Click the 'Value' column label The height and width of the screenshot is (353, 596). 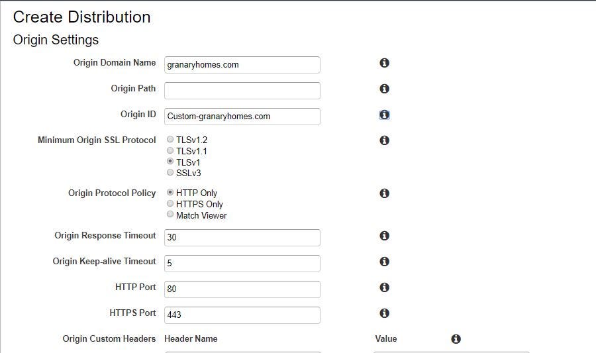point(386,338)
